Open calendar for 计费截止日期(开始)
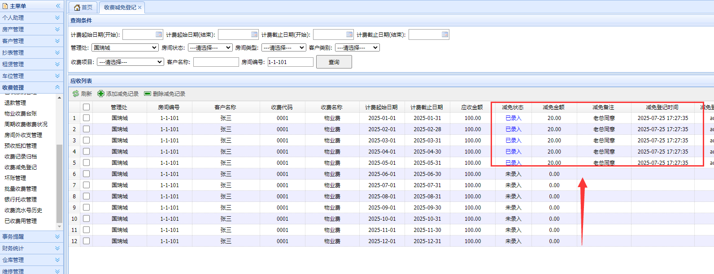 coord(349,34)
